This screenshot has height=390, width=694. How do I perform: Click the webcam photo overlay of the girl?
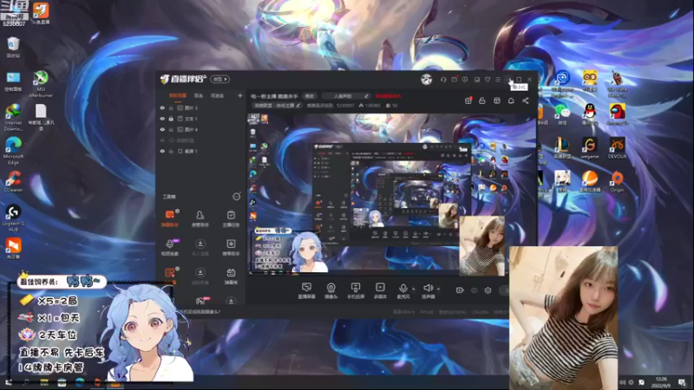[x=563, y=317]
